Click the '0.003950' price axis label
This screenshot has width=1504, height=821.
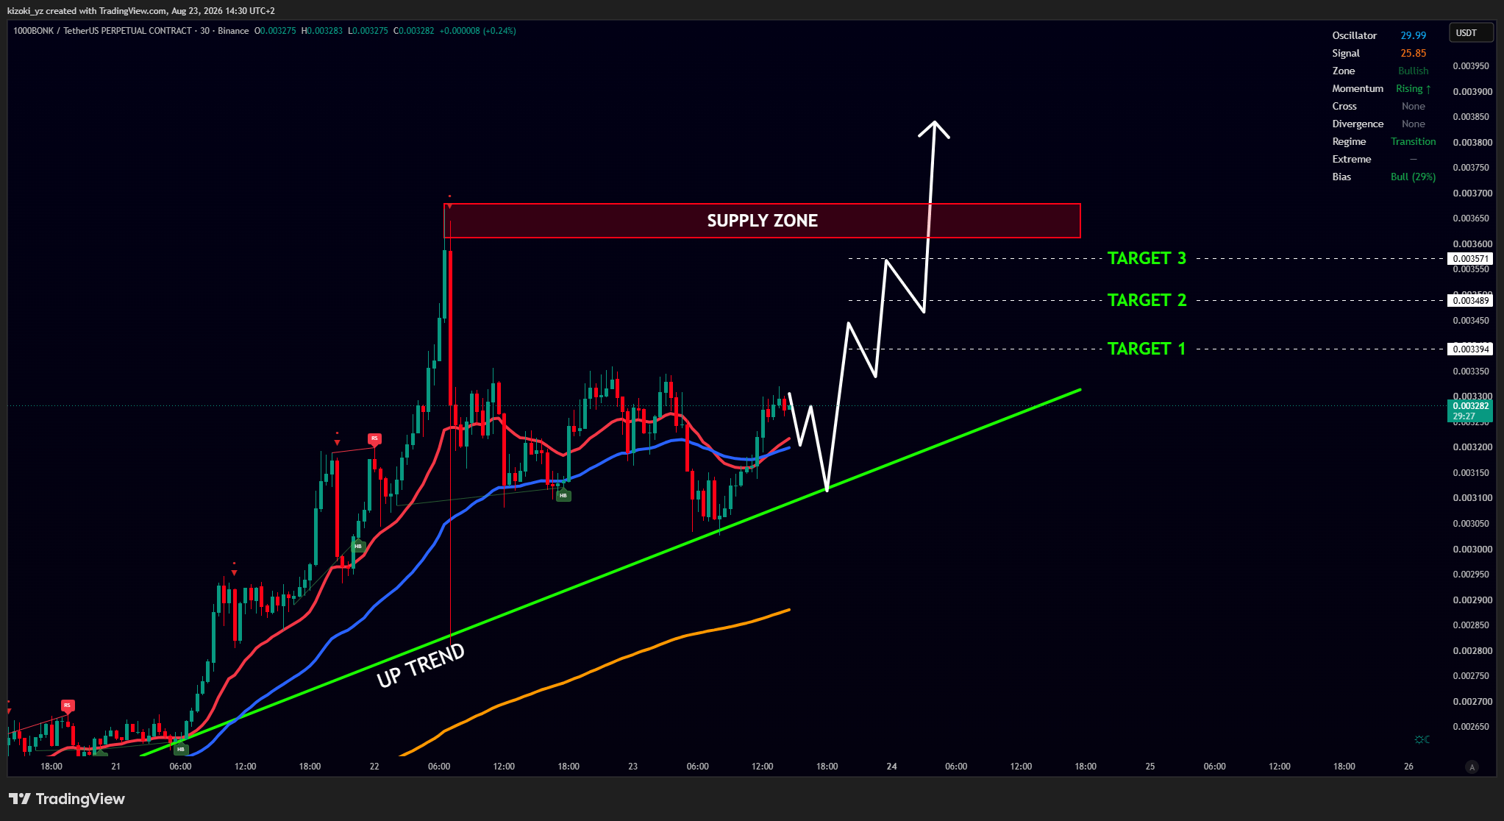click(1471, 66)
